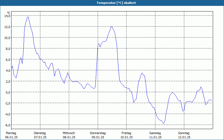This screenshot has width=224, height=140.
Task: Click the 0,0 y-axis label
Action: [x=8, y=92]
